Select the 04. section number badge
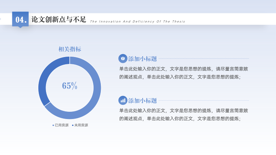Screen dimensions: 276x155 point(20,20)
